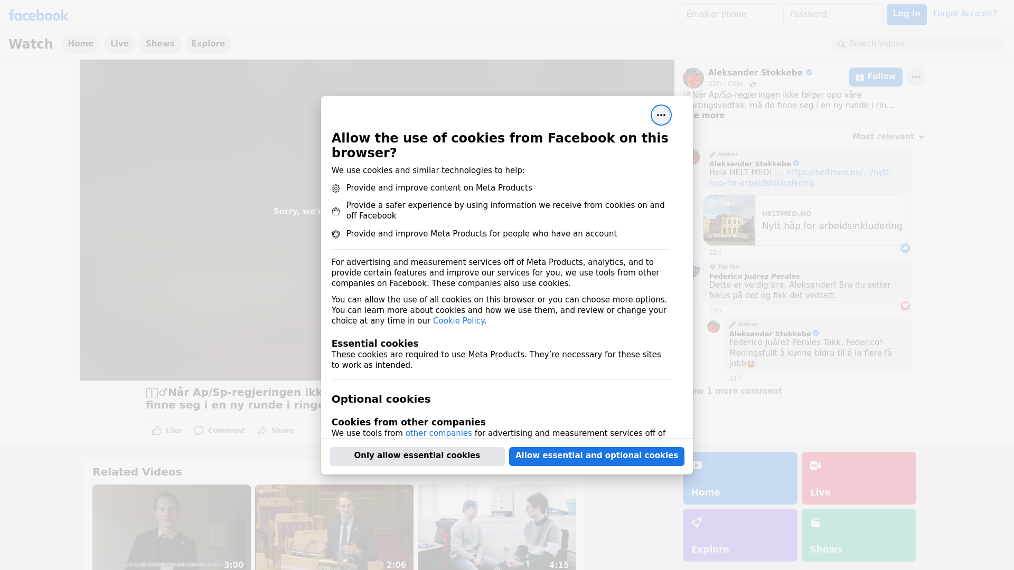Open related video with 4:15 duration
Image resolution: width=1014 pixels, height=570 pixels.
tap(497, 527)
